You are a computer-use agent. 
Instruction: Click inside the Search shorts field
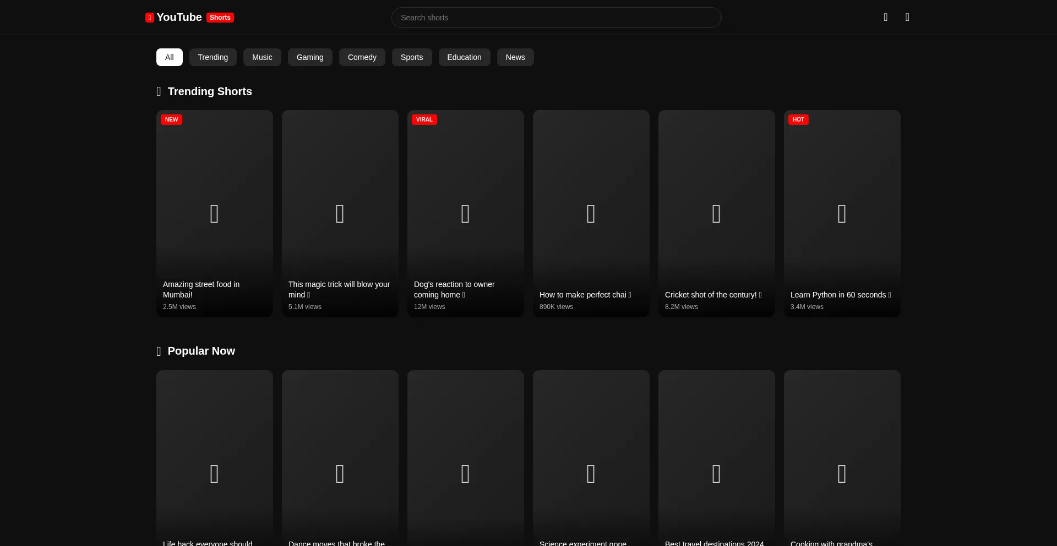click(556, 18)
